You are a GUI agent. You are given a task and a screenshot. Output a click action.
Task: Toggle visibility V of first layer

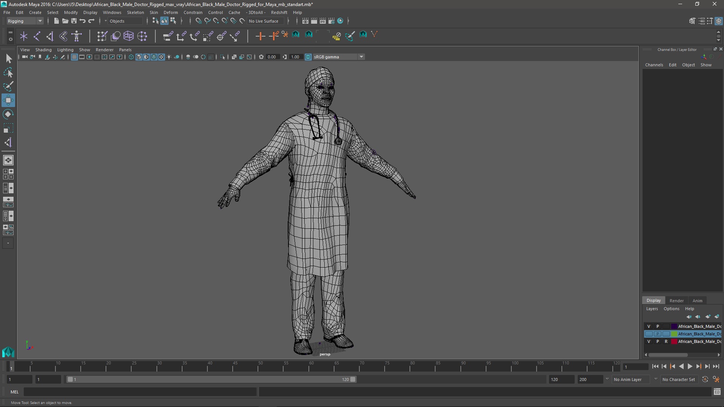pos(649,326)
